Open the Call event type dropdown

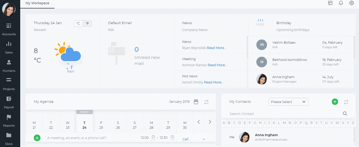click(194, 139)
